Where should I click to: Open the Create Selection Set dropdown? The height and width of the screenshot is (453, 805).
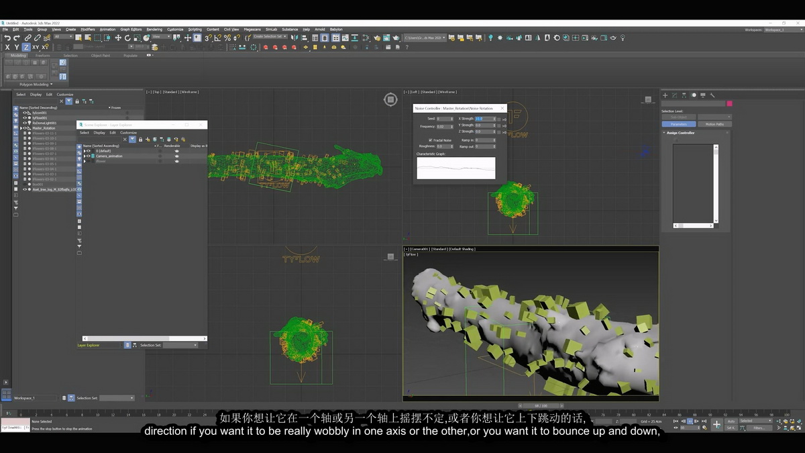point(271,36)
